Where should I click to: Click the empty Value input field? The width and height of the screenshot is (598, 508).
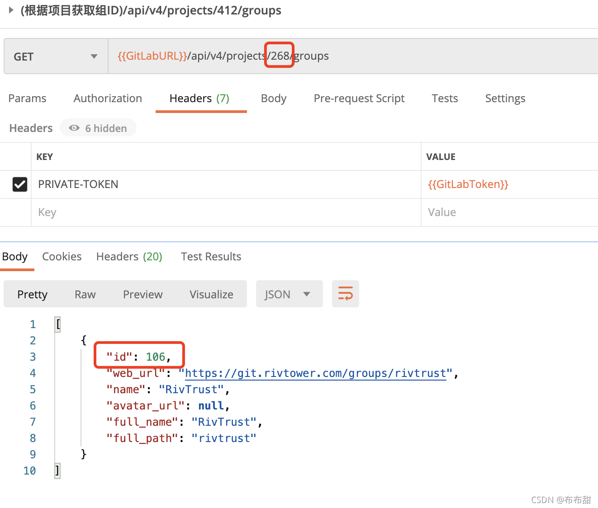coord(510,212)
